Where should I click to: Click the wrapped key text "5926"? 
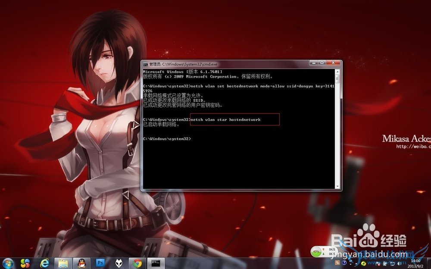tap(147, 91)
